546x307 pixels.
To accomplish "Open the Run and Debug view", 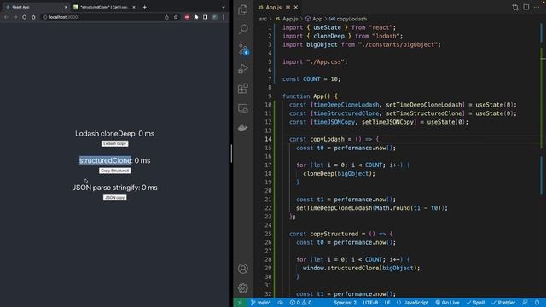I will click(x=243, y=68).
